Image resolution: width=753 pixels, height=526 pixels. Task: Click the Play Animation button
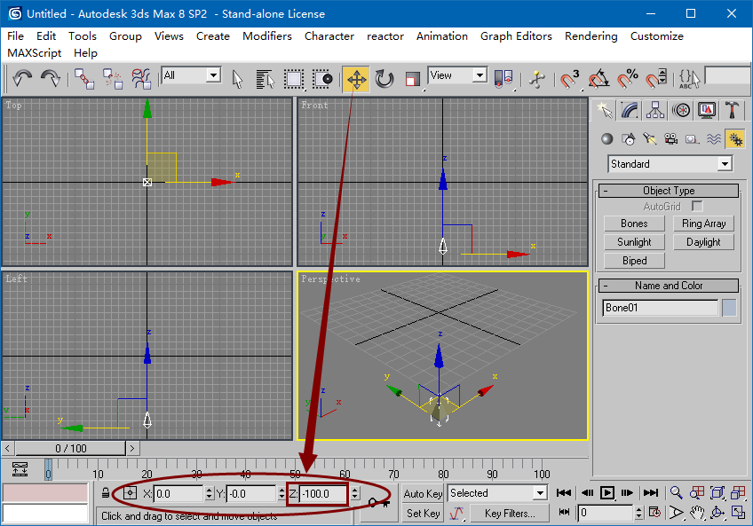tap(607, 493)
